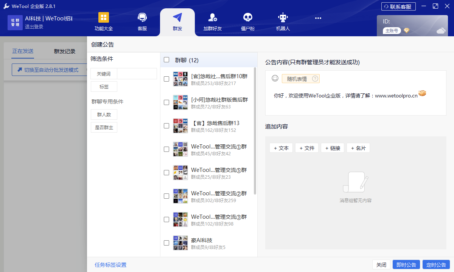
Task: Click the cloud icon in the ID panel
Action: coord(441,31)
